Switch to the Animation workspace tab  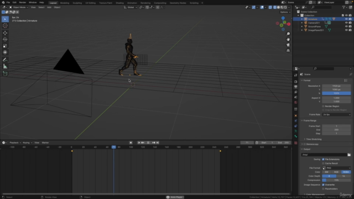click(x=132, y=3)
